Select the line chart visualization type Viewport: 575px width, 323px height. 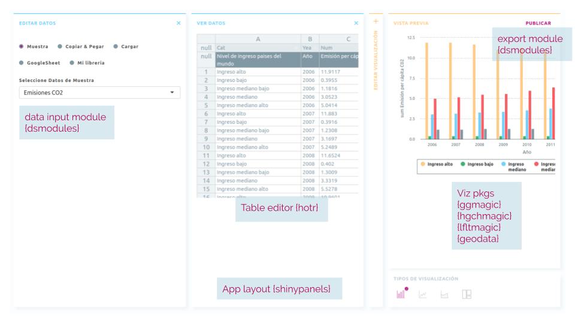pyautogui.click(x=422, y=294)
